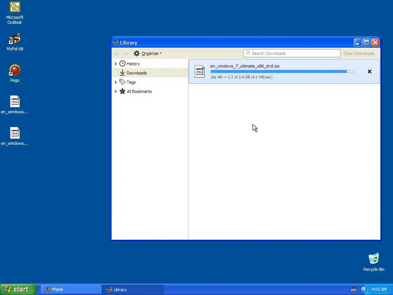Click the en_windows_7_ultimate_x86_dvd.iso filename
The image size is (393, 295).
point(245,66)
